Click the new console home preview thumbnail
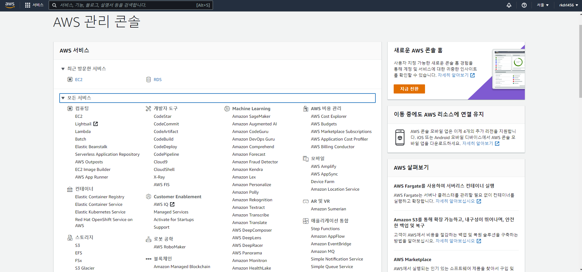The image size is (582, 272). [508, 69]
